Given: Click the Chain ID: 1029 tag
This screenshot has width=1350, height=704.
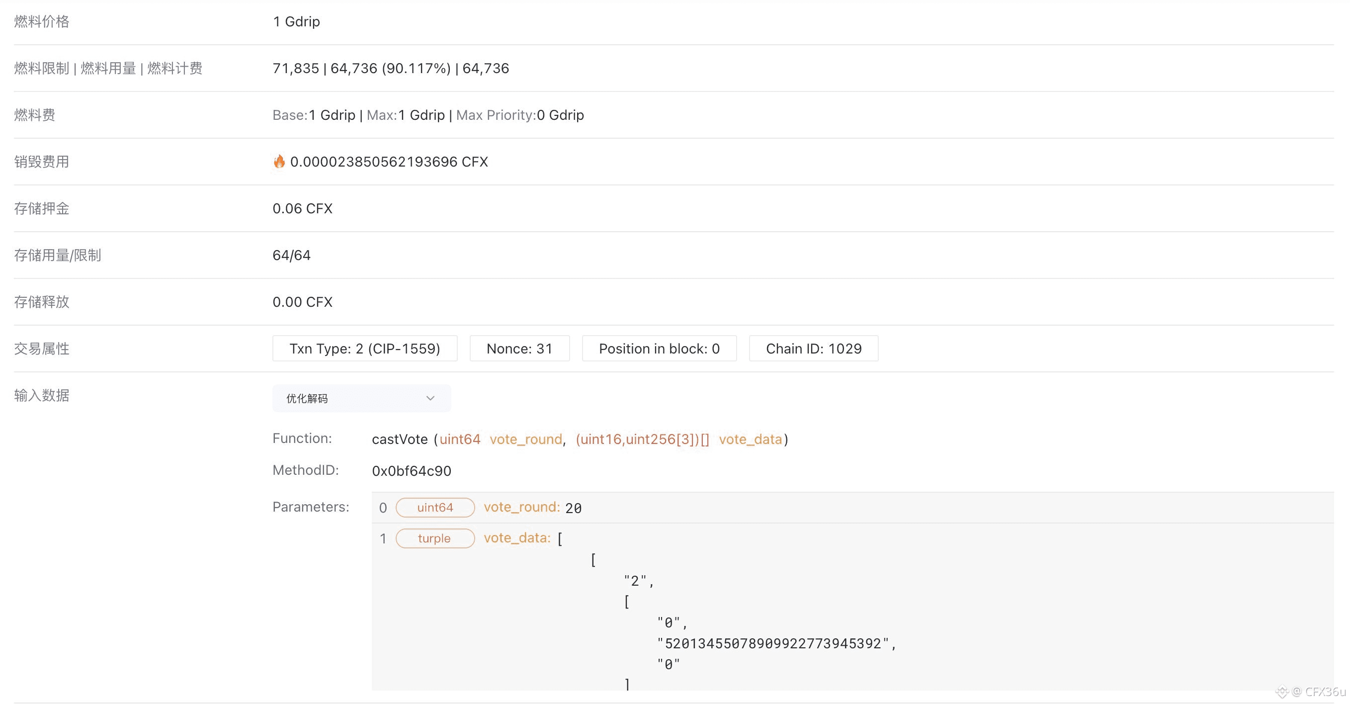Looking at the screenshot, I should point(813,349).
